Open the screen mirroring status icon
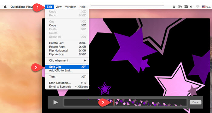 180,7
